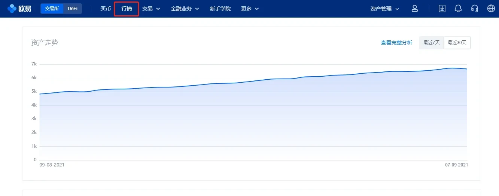Click the 查看完整分析 link
Screen dimensions: 499x196
click(x=396, y=43)
